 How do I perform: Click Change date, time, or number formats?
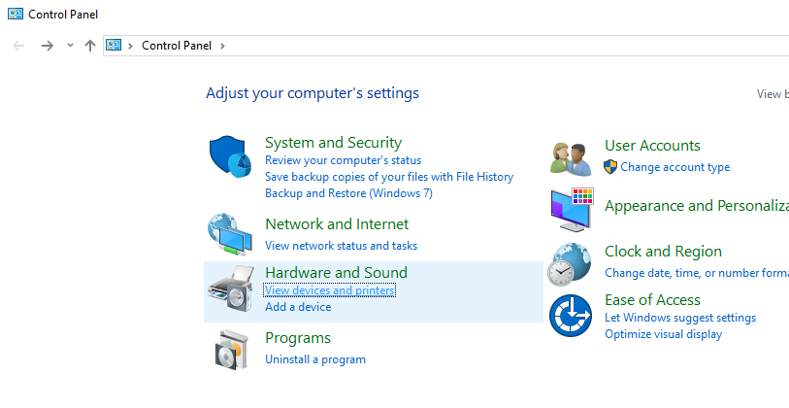[697, 273]
